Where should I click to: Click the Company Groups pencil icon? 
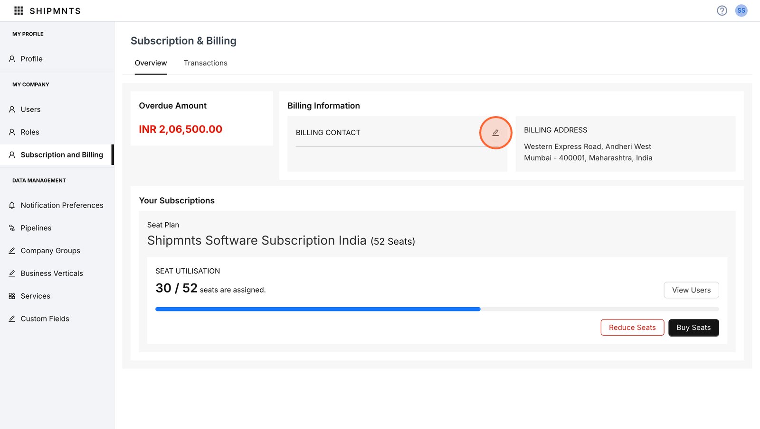(12, 251)
